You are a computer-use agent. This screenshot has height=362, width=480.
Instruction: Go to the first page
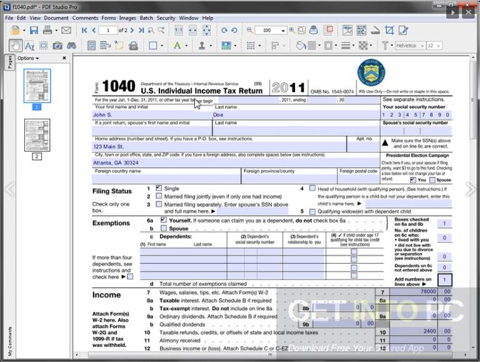[84, 30]
